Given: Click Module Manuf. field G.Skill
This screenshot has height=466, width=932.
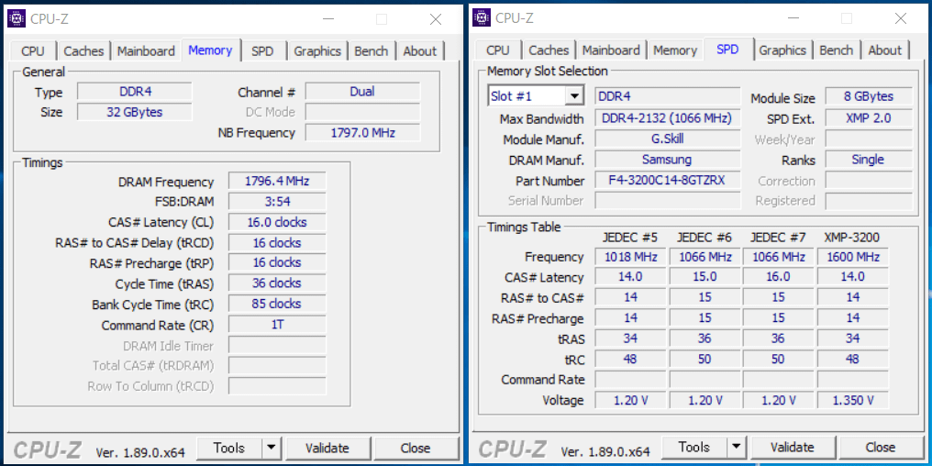Looking at the screenshot, I should tap(668, 139).
